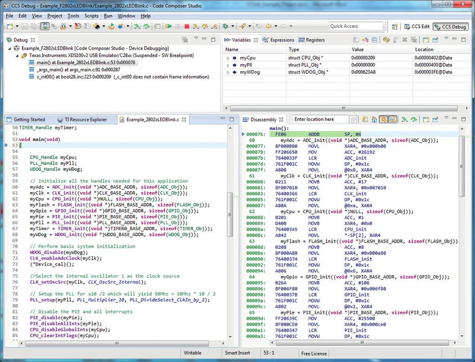Expand the myWDog variable row
Image resolution: width=475 pixels, height=362 pixels.
228,72
